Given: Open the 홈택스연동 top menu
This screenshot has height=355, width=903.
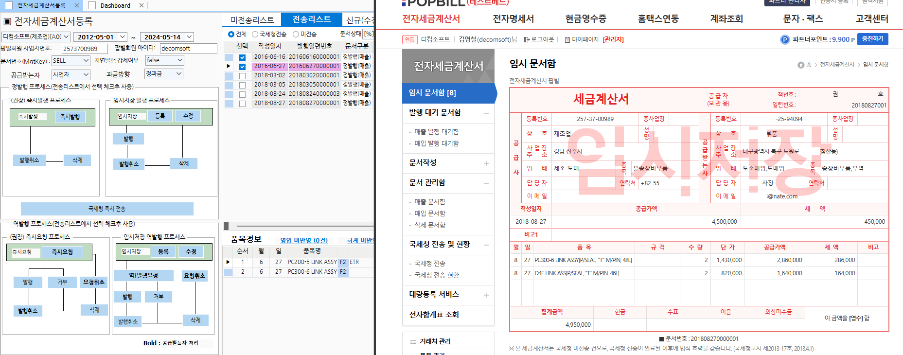Looking at the screenshot, I should (658, 19).
